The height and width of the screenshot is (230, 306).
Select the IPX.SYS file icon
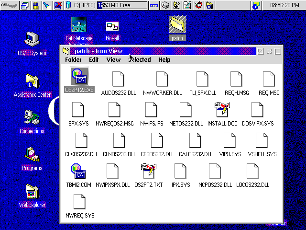(x=180, y=171)
